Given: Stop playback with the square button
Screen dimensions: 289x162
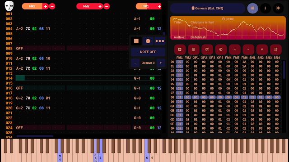Looking at the screenshot, I should click(x=136, y=41).
